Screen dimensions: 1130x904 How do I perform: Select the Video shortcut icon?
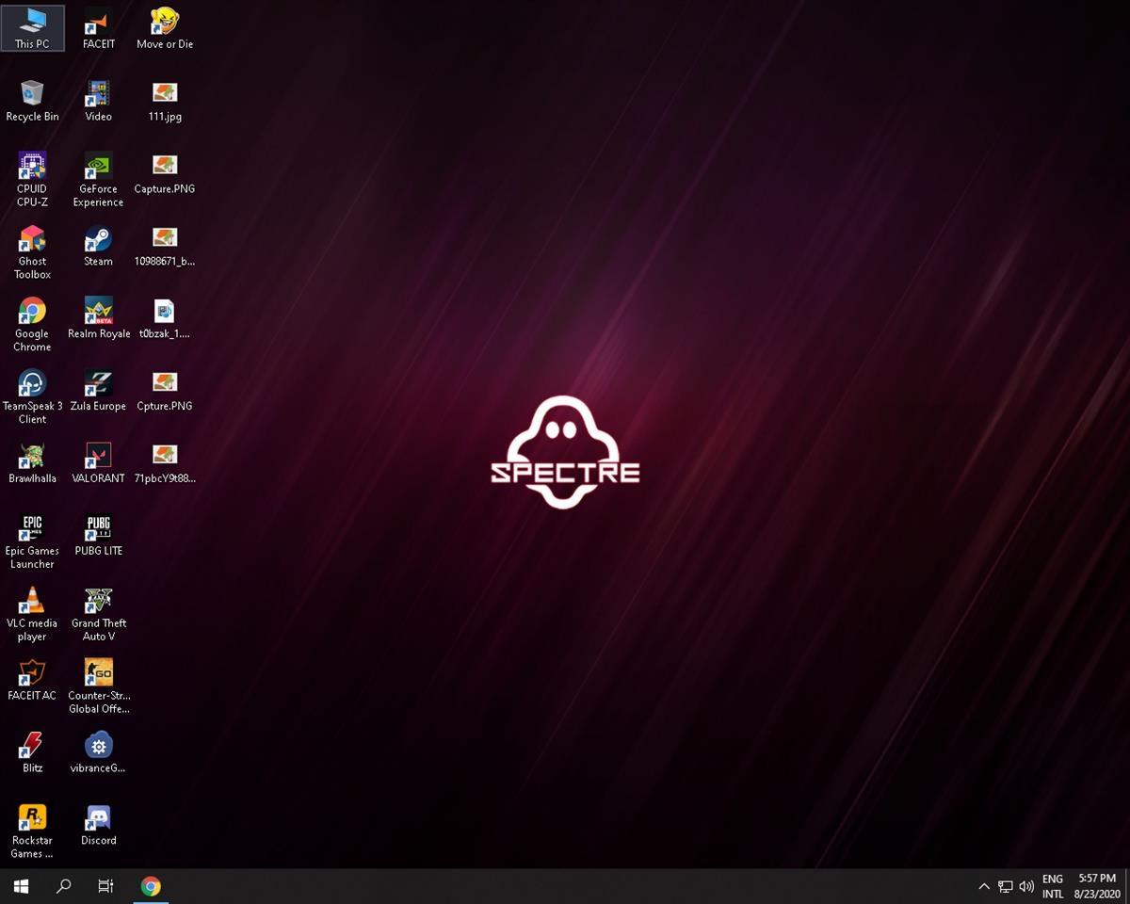tap(99, 101)
